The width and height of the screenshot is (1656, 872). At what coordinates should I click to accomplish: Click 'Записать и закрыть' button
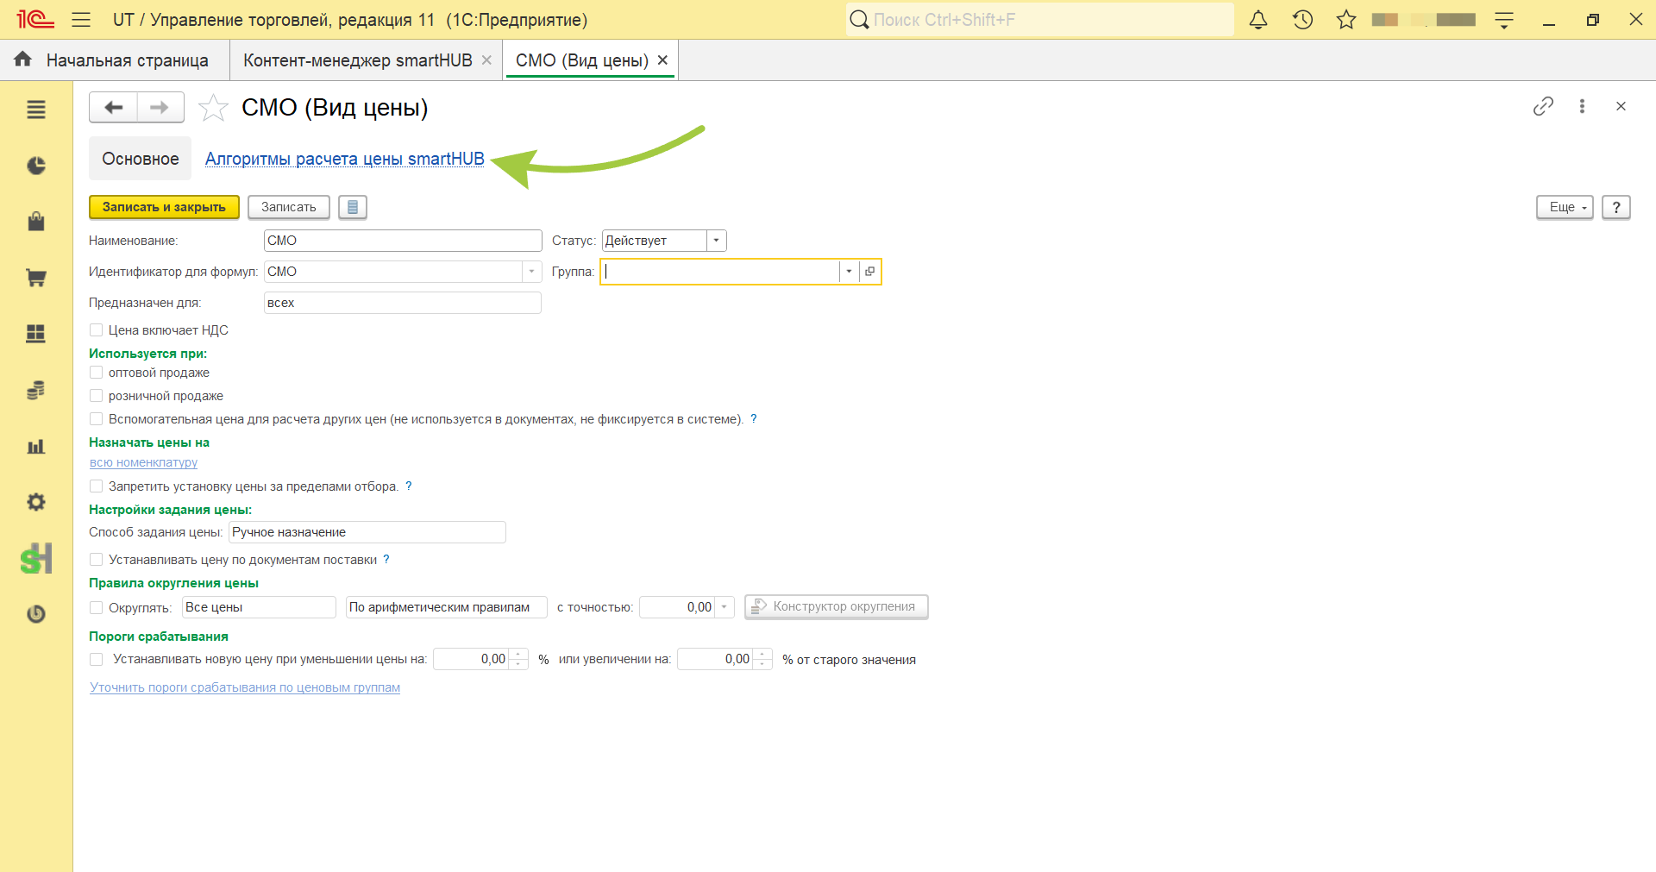coord(164,207)
